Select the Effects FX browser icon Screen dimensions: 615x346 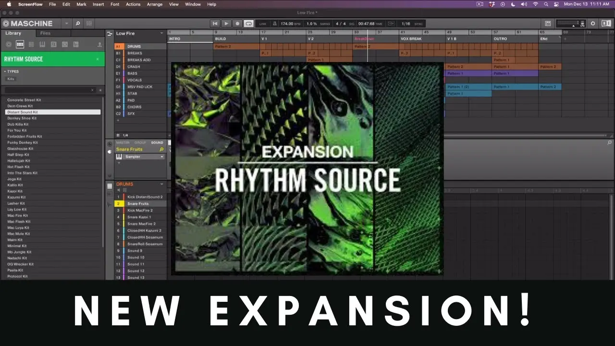point(53,44)
